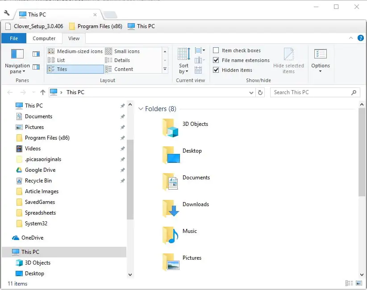Click the Up arrow navigation button
367x290 pixels.
pyautogui.click(x=43, y=92)
